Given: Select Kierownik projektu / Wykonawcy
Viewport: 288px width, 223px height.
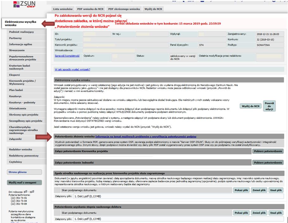Looking at the screenshot, I should (x=27, y=82).
